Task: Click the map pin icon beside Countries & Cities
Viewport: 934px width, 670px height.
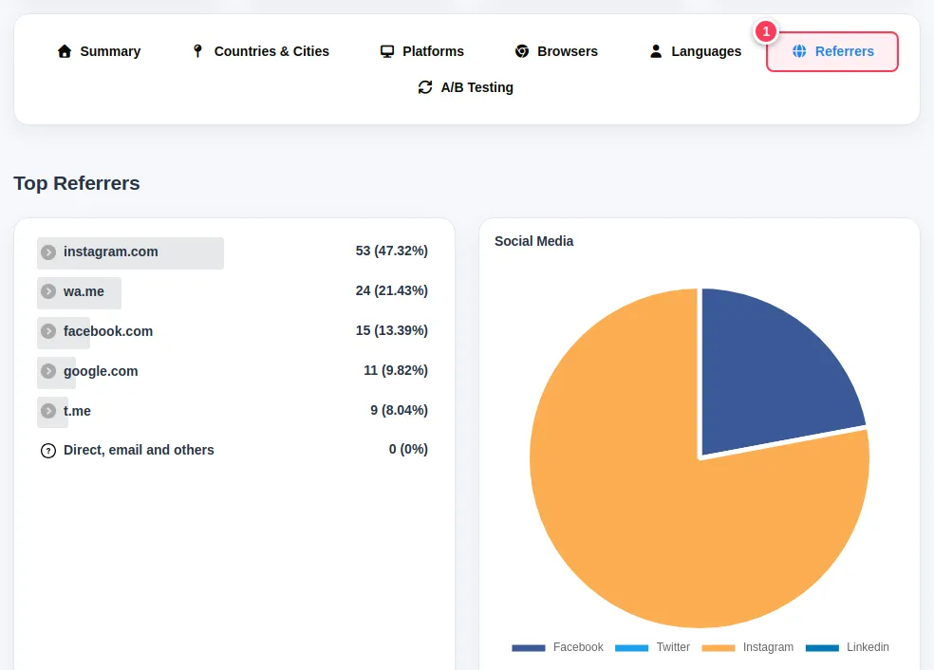Action: (197, 51)
